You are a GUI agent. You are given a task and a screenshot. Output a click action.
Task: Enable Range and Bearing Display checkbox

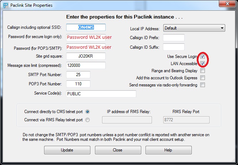coord(202,71)
